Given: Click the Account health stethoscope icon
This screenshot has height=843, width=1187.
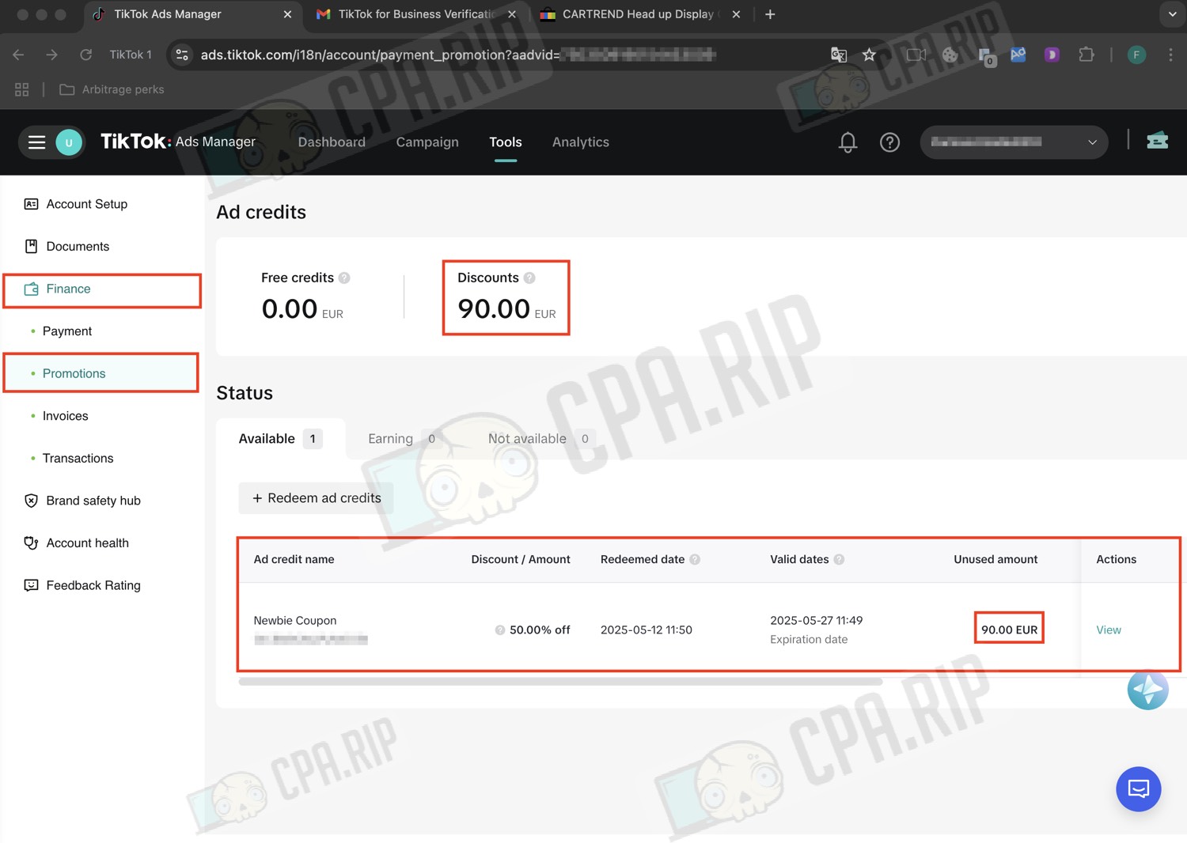Looking at the screenshot, I should tap(31, 543).
